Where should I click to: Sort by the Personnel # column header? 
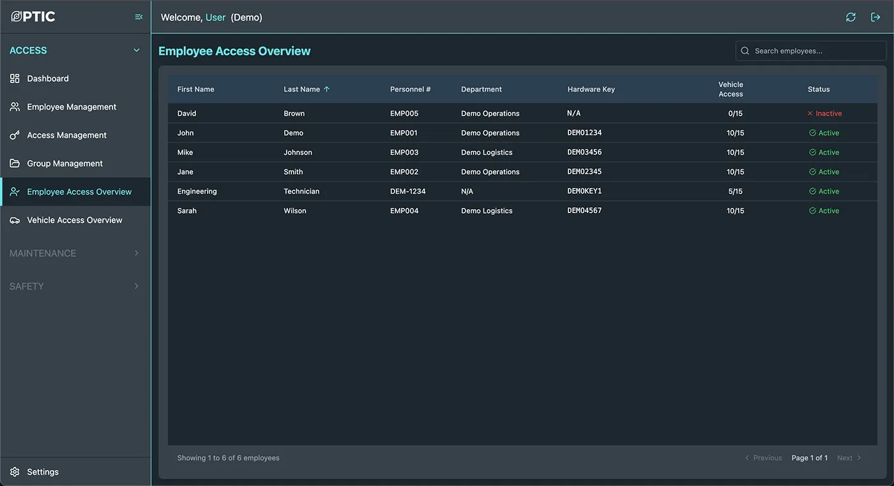pyautogui.click(x=411, y=89)
